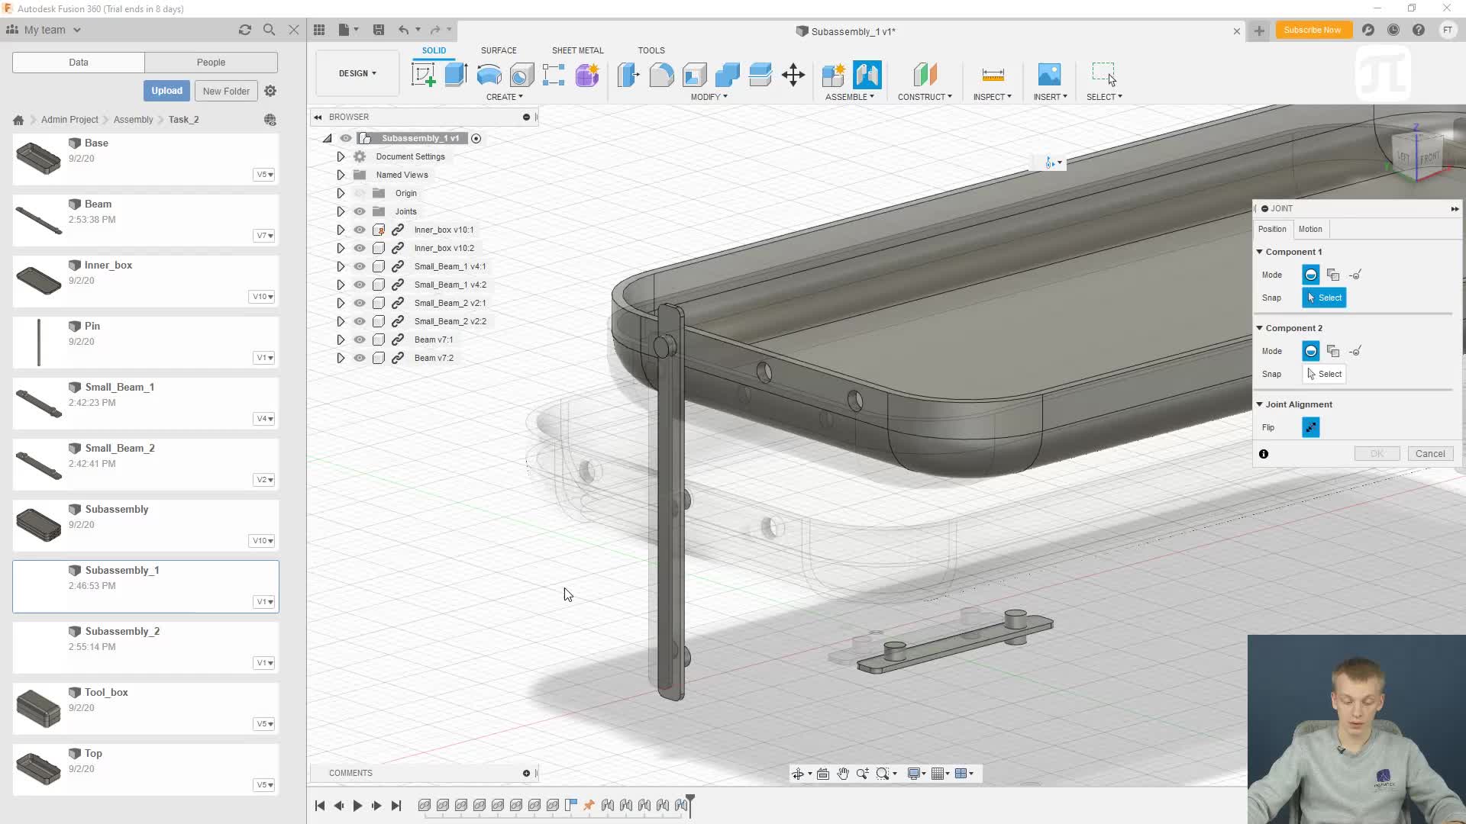Image resolution: width=1466 pixels, height=824 pixels.
Task: Cancel the Joint dialog
Action: coord(1429,454)
